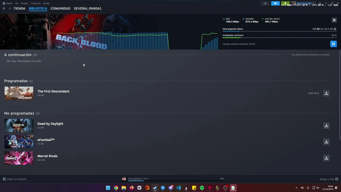The height and width of the screenshot is (192, 341).
Task: Click Actualizaciones automáticas activadas text
Action: tap(310, 55)
